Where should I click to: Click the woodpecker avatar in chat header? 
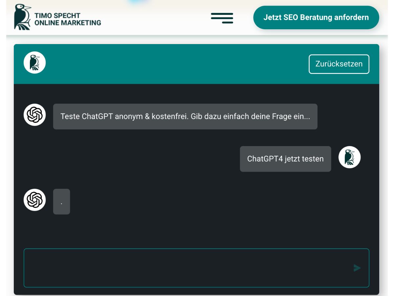tap(34, 62)
